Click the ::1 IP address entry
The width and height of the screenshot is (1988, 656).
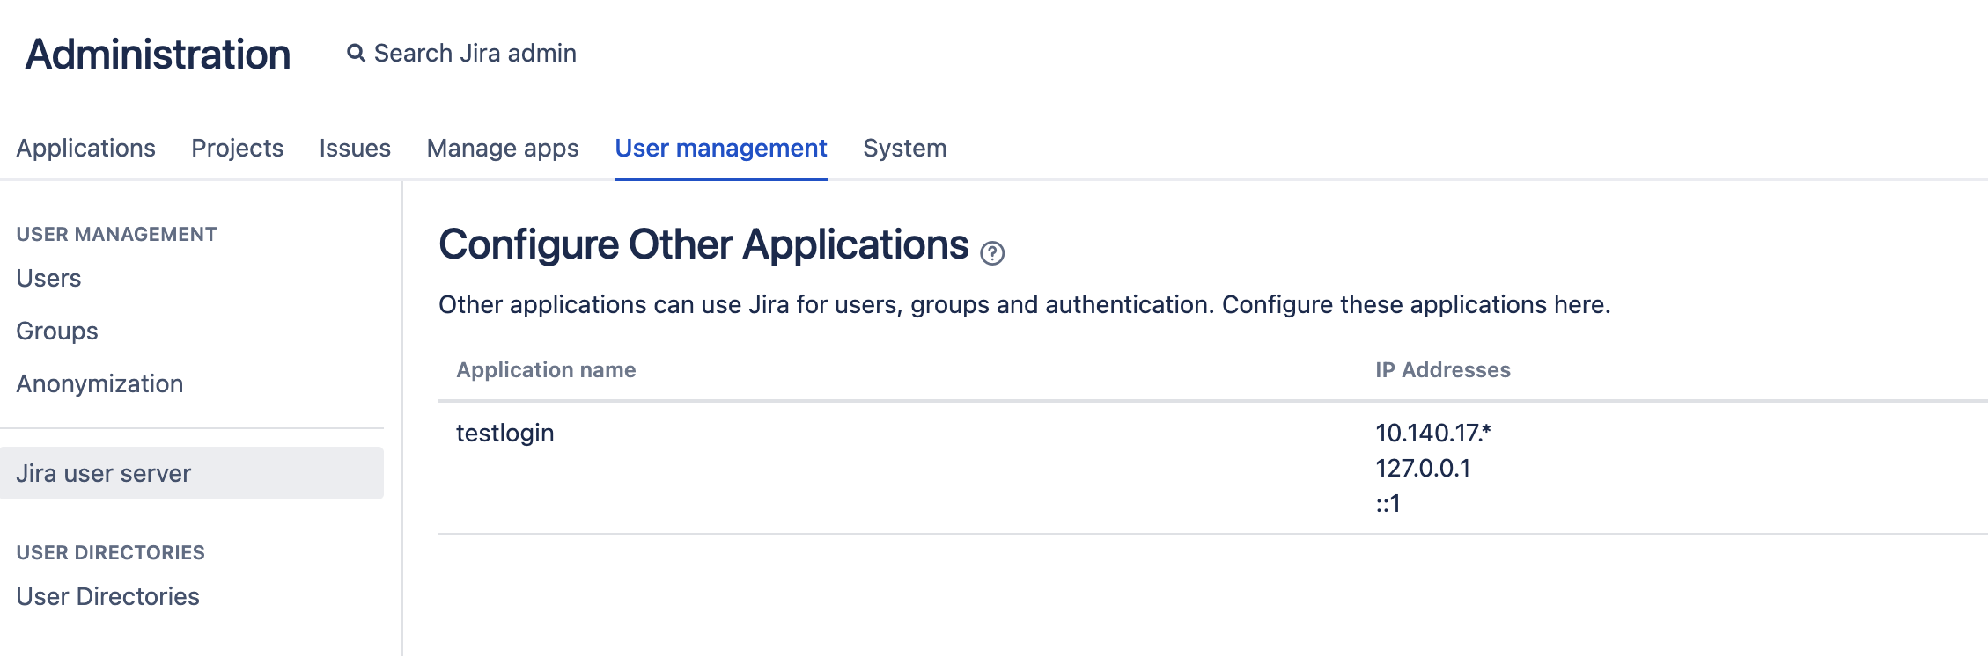pos(1388,503)
